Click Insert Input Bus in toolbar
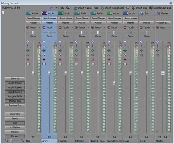Viewport: 174px width, 144px height. tap(160, 8)
